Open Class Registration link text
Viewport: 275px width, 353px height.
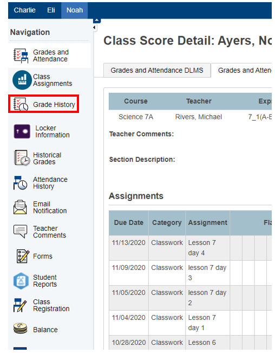pyautogui.click(x=51, y=305)
